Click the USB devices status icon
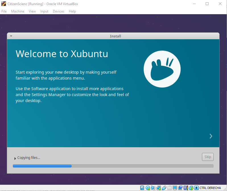The width and height of the screenshot is (227, 191). click(x=164, y=188)
